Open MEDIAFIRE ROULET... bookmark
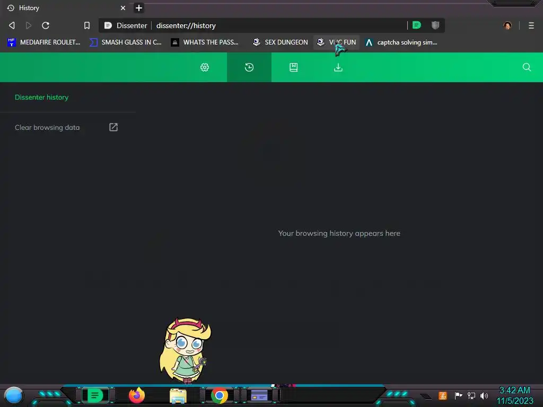 (43, 42)
